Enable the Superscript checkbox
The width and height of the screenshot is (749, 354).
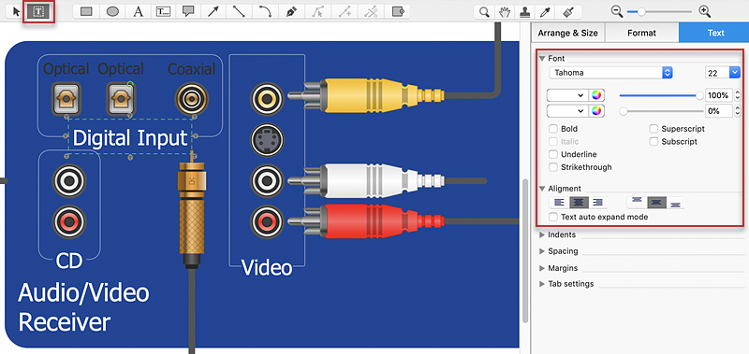point(654,129)
